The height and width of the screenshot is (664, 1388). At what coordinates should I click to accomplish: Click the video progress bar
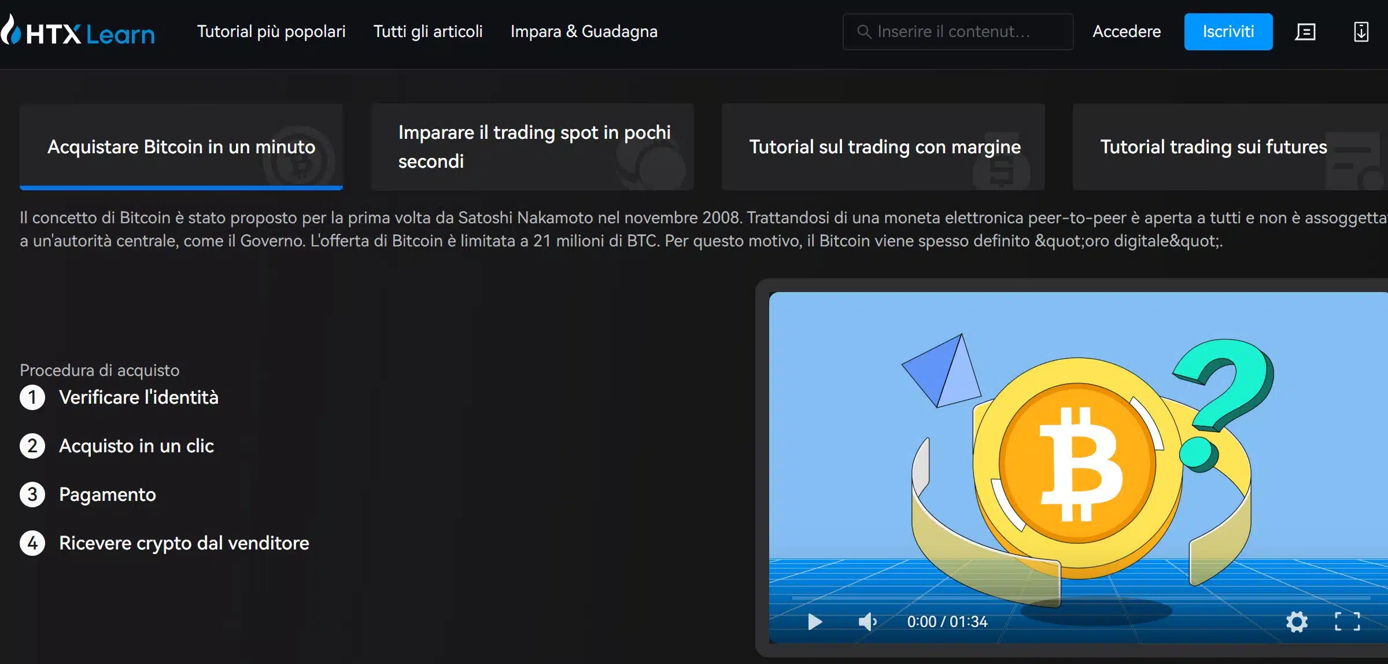pyautogui.click(x=1080, y=597)
